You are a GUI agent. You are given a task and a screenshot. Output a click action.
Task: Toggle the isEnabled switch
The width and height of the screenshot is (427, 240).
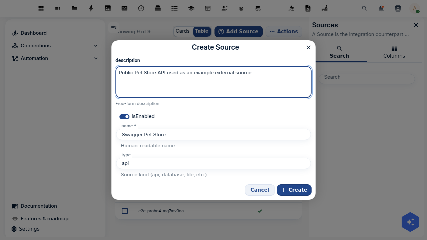124,116
